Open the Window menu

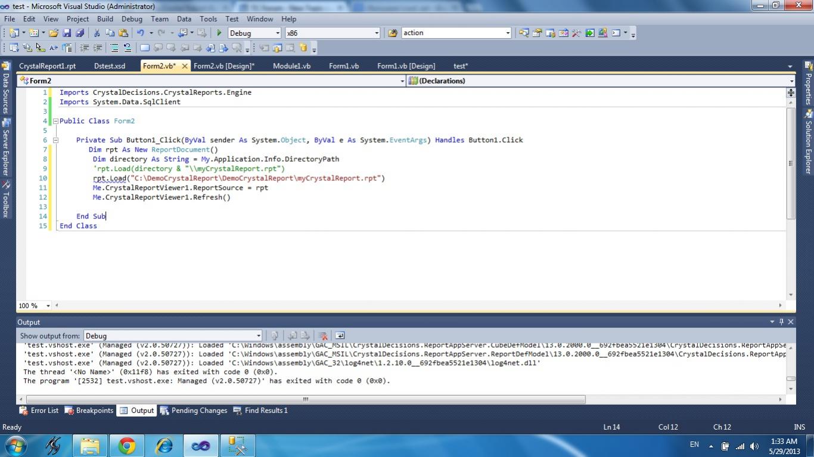coord(260,19)
